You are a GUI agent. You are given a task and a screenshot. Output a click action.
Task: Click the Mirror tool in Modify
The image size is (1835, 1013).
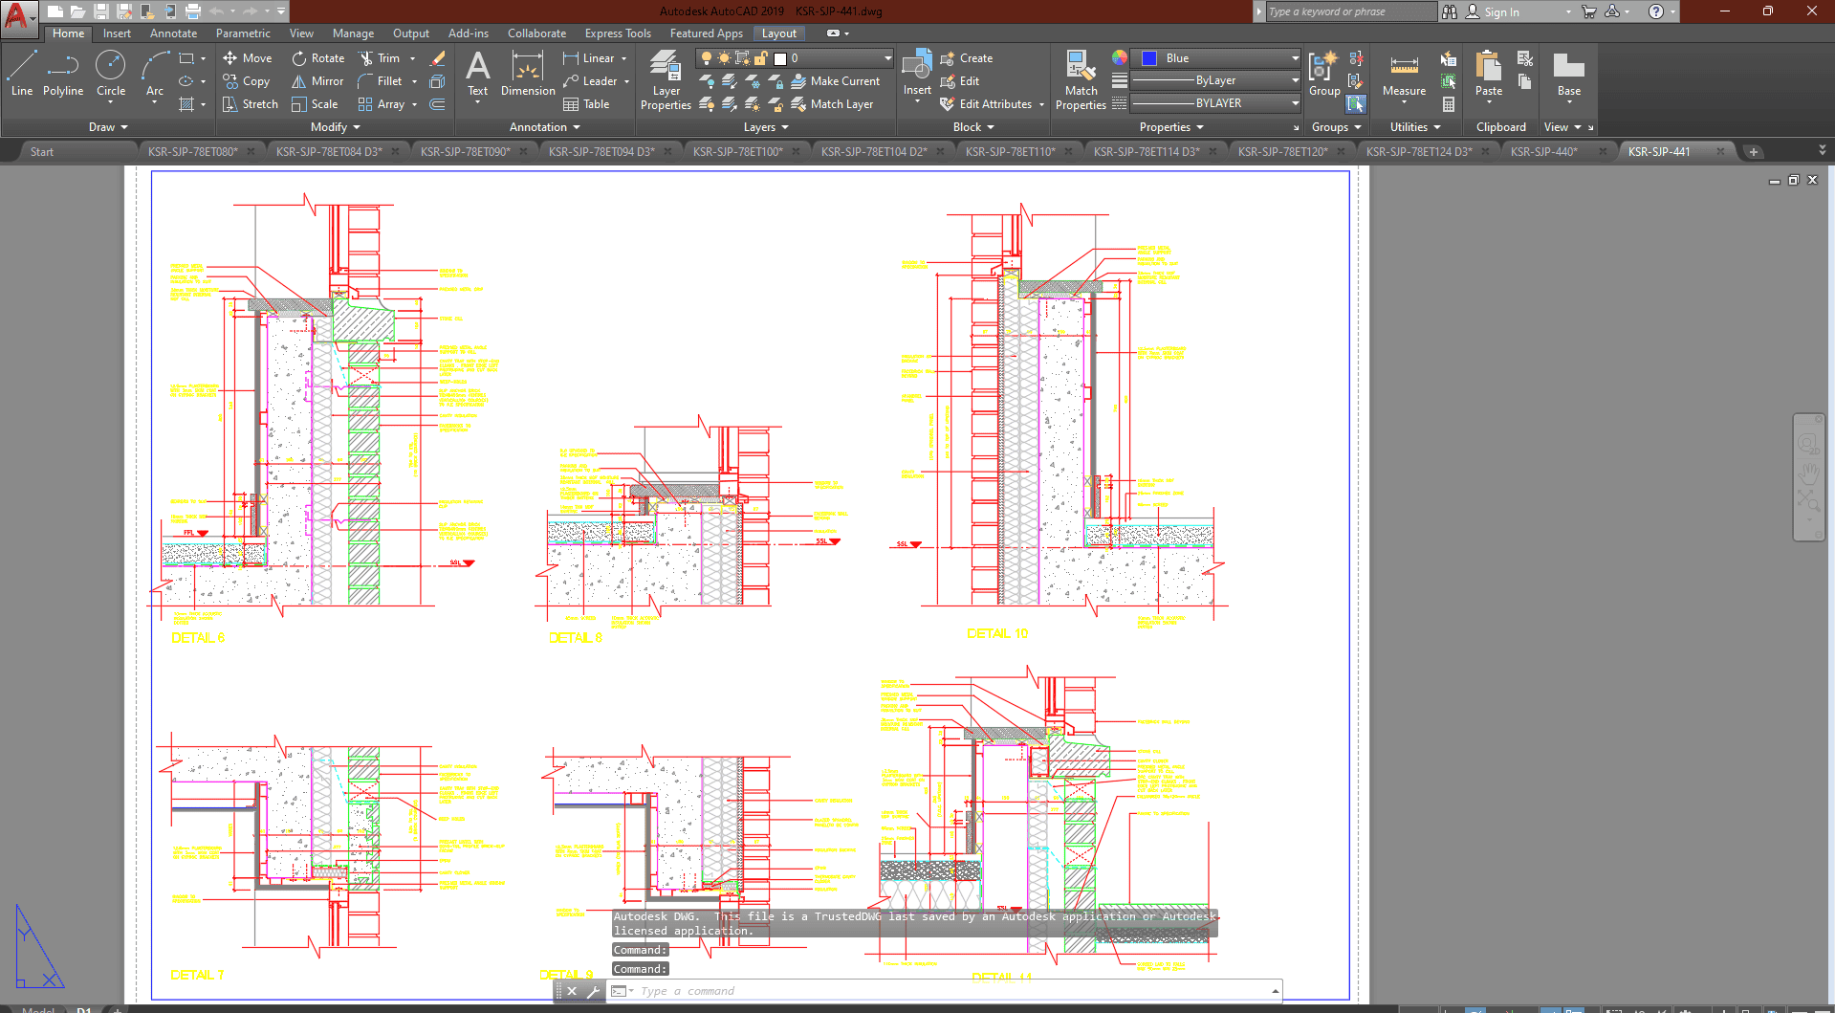coord(317,81)
